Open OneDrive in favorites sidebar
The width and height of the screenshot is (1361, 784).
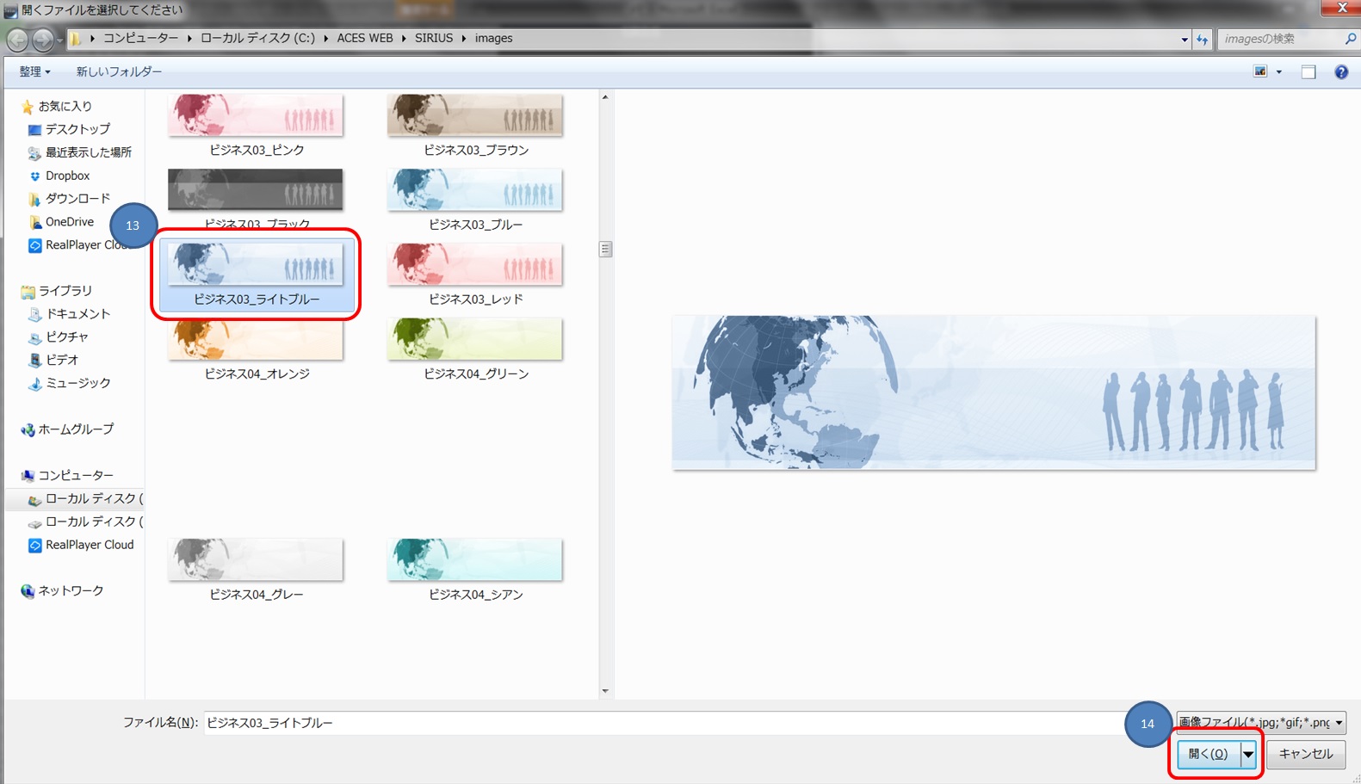point(69,222)
